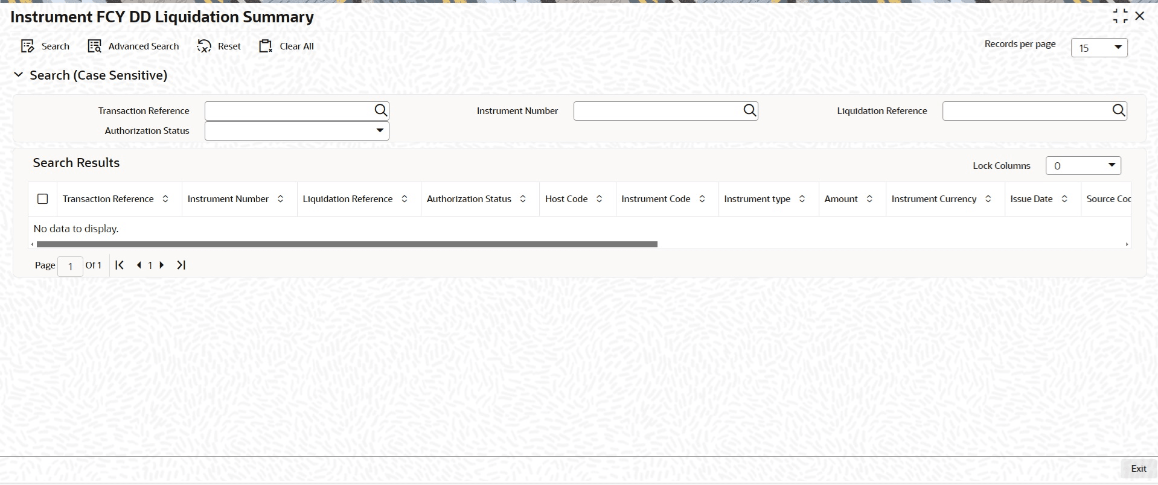This screenshot has width=1158, height=485.
Task: Click scrollbar right arrow in results grid
Action: pyautogui.click(x=1127, y=244)
